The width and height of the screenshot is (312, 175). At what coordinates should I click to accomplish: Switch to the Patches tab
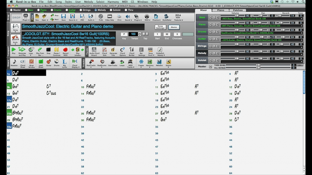tap(238, 10)
